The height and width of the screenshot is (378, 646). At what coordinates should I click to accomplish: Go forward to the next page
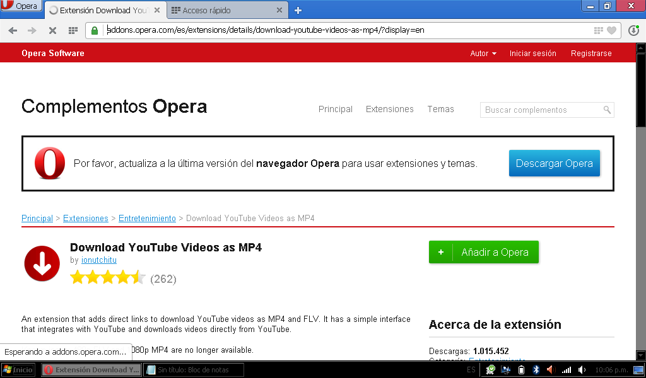tap(32, 30)
